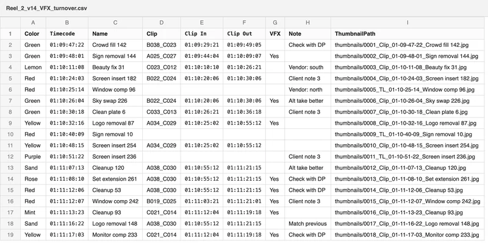Image resolution: width=488 pixels, height=244 pixels.
Task: Click timecode cell 01:10:25:14
Action: (x=67, y=89)
